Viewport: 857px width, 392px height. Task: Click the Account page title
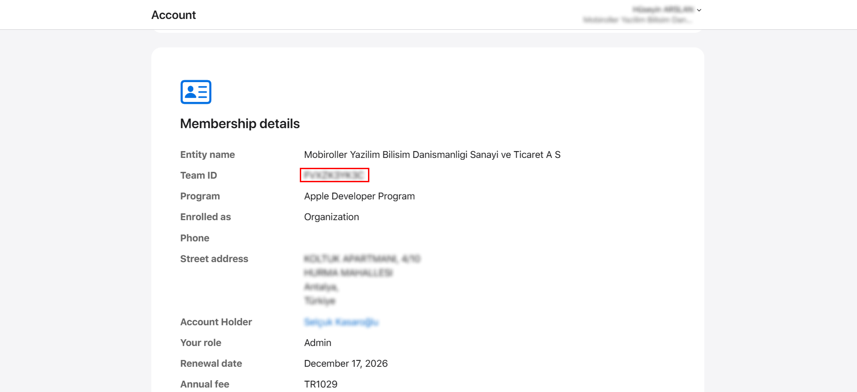pos(173,15)
